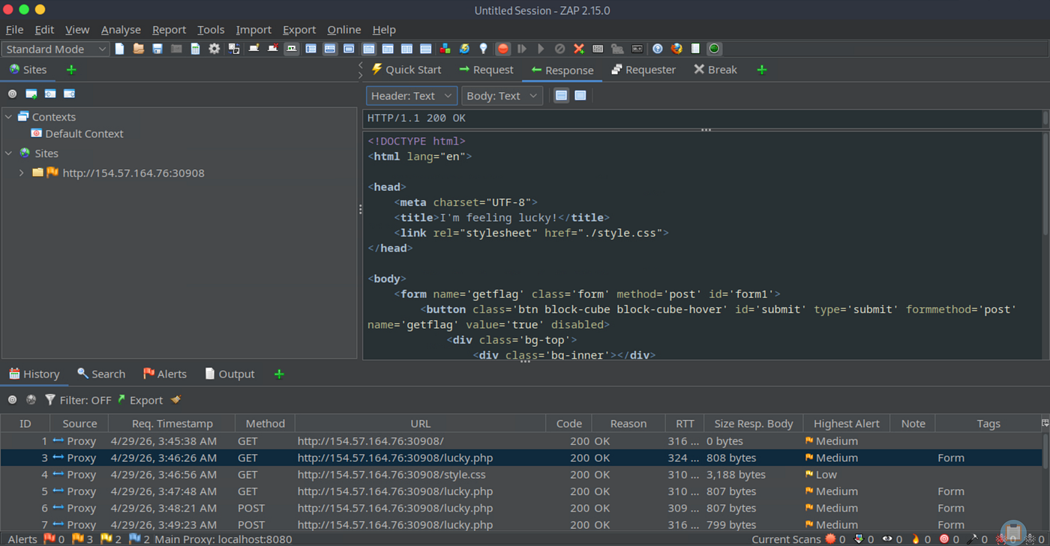The width and height of the screenshot is (1050, 546).
Task: Click the notepad report icon in toolbar
Action: click(x=695, y=49)
